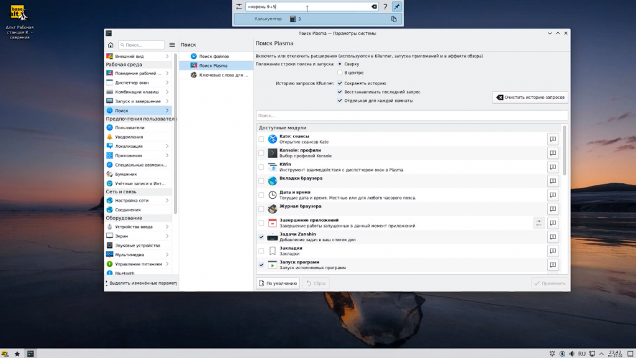Click settings sidebar vertical scrollbar
This screenshot has height=358, width=636.
[175, 134]
